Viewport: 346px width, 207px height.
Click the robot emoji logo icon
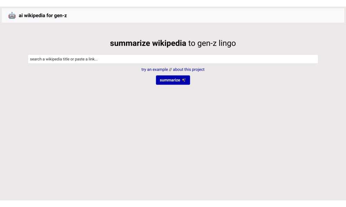pyautogui.click(x=12, y=16)
